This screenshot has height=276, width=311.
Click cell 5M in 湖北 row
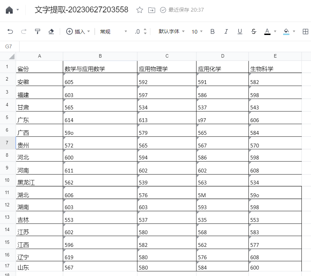[222, 193]
